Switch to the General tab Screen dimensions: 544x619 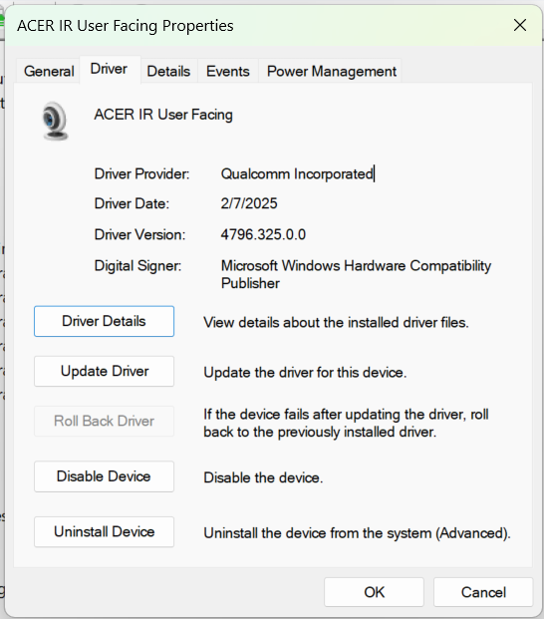pyautogui.click(x=49, y=71)
